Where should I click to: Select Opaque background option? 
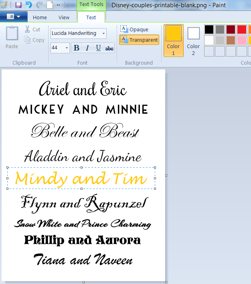135,29
